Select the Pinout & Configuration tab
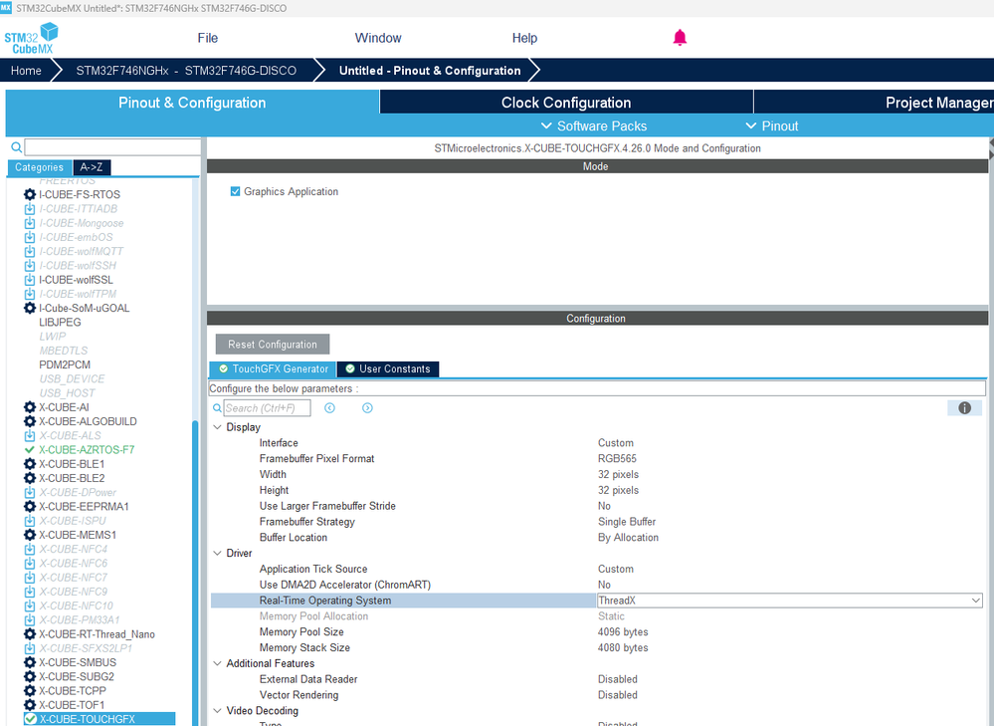The height and width of the screenshot is (726, 994). click(x=192, y=103)
